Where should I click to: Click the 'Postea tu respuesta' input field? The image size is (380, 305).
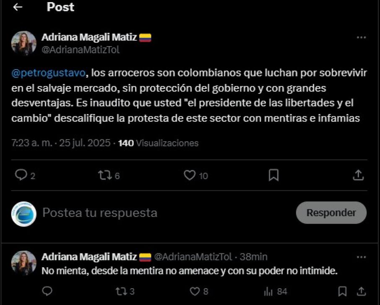pos(99,213)
